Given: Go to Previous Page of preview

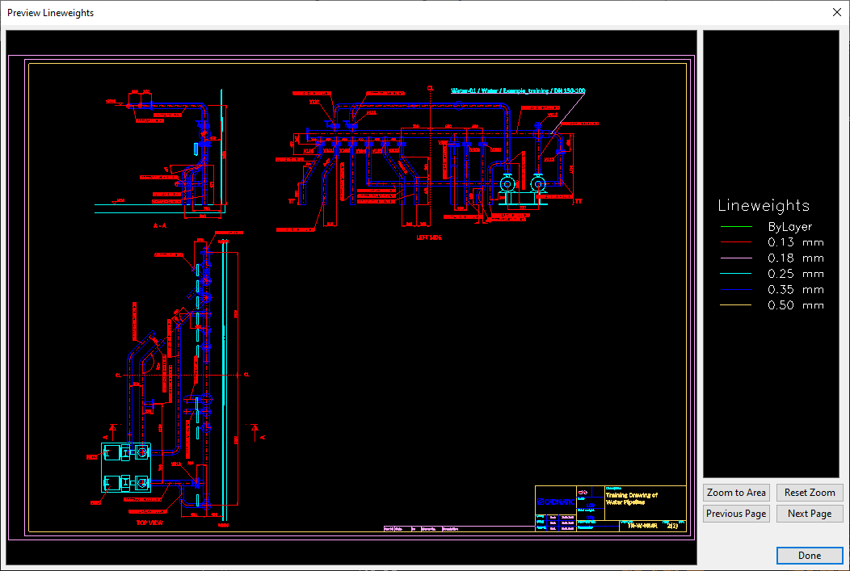Looking at the screenshot, I should tap(736, 514).
